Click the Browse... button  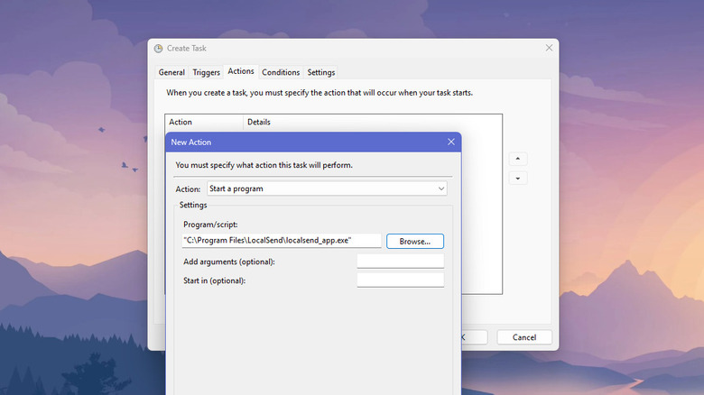(415, 241)
